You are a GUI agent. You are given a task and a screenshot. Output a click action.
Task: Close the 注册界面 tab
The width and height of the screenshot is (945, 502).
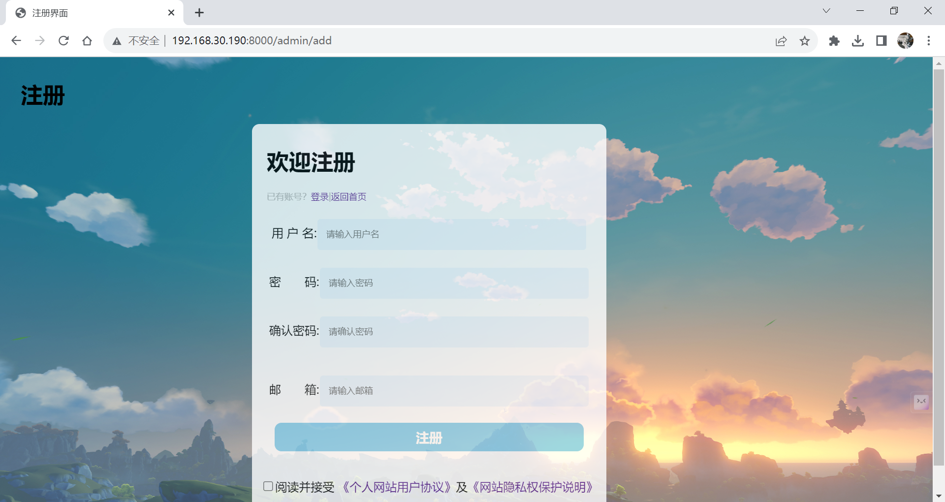pyautogui.click(x=171, y=13)
